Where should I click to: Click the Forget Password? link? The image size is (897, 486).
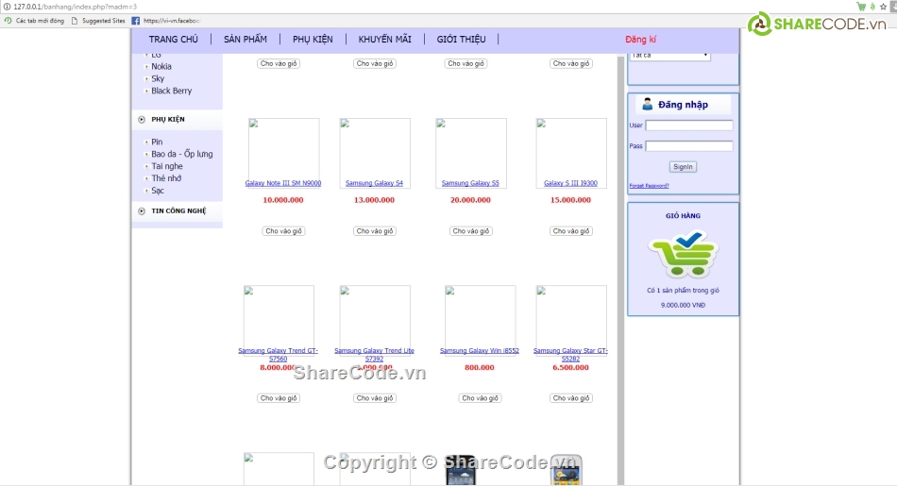(649, 186)
